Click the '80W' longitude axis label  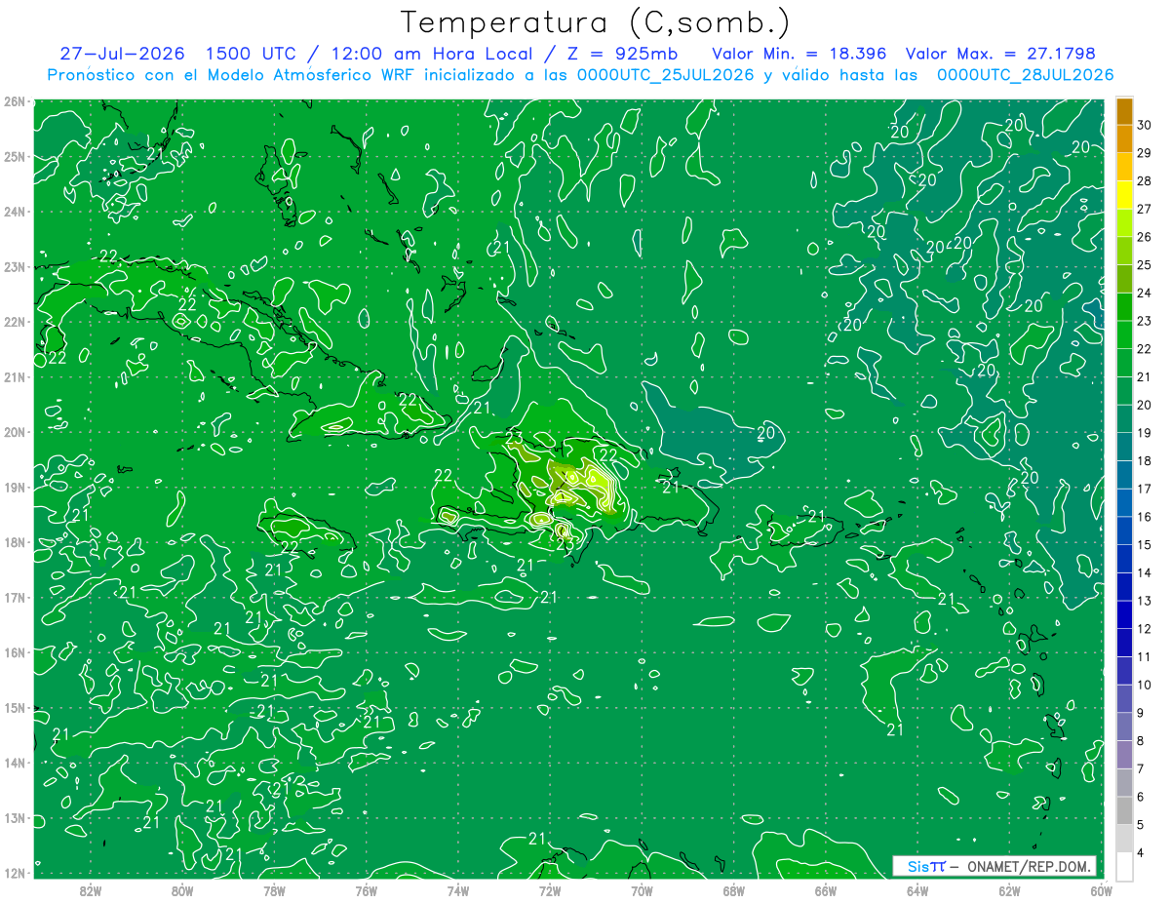point(182,890)
